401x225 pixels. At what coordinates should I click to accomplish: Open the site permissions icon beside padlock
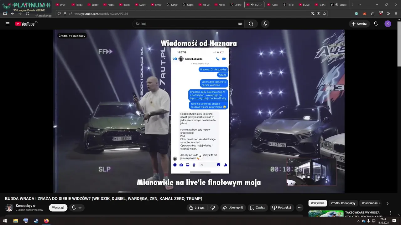point(70,13)
